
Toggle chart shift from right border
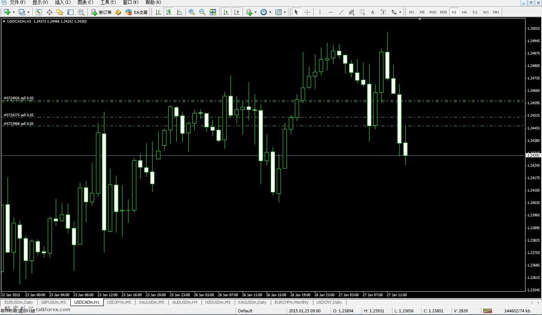(237, 12)
